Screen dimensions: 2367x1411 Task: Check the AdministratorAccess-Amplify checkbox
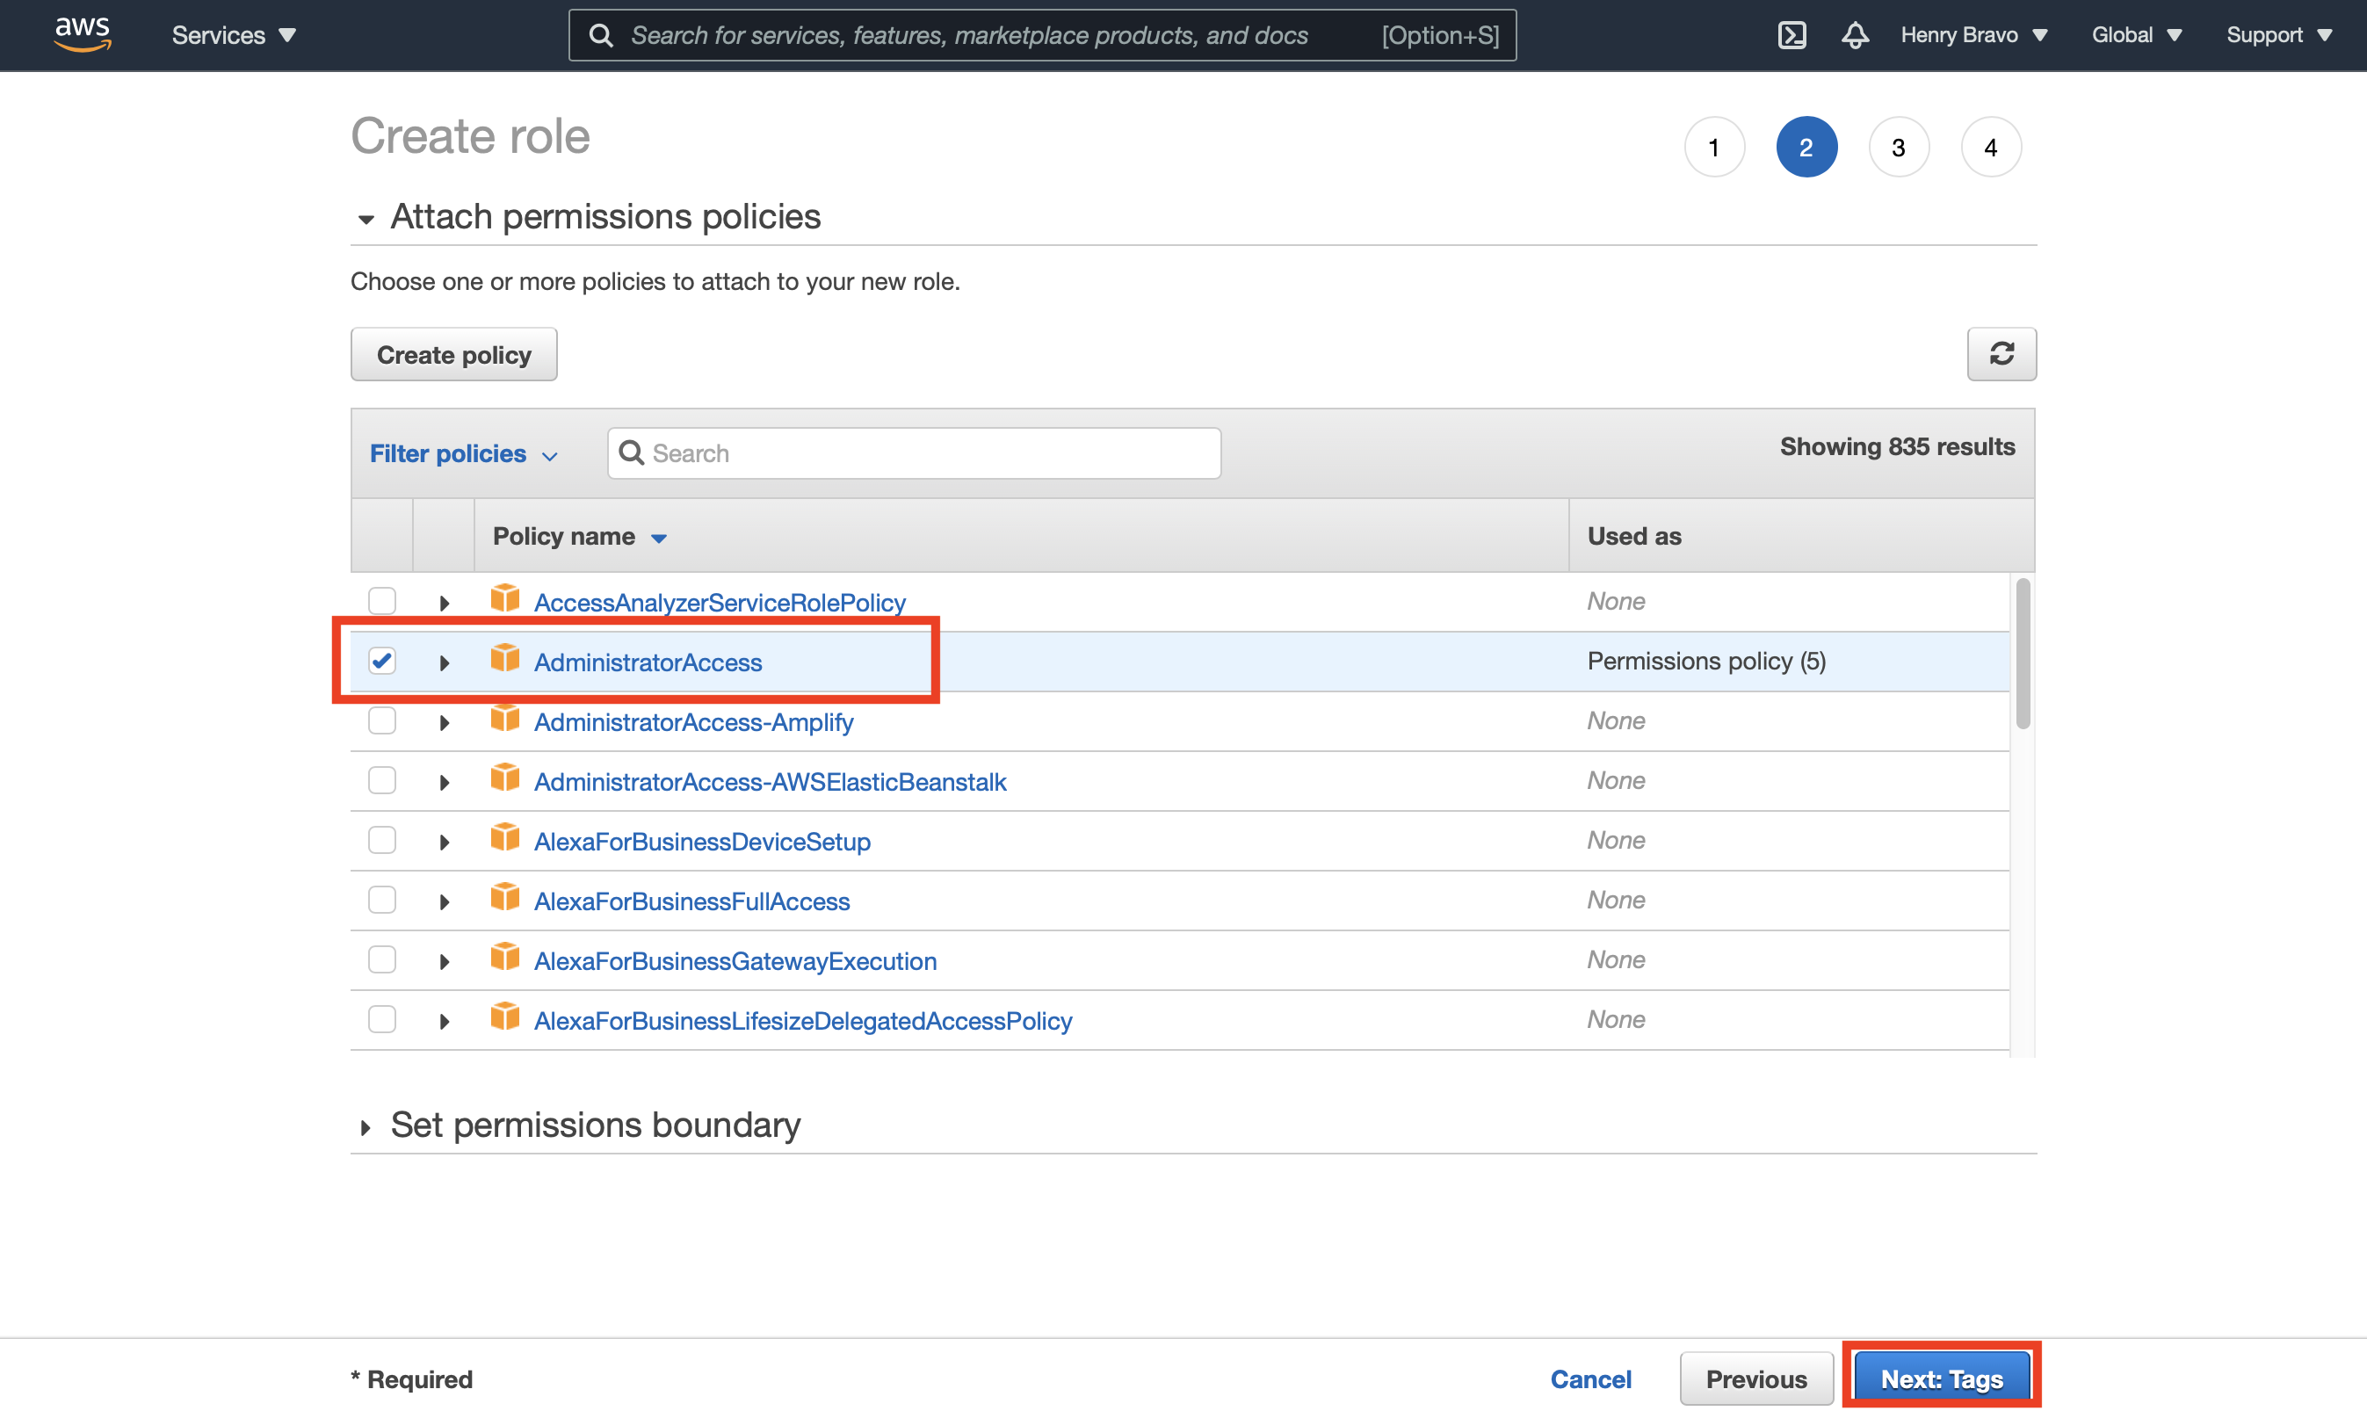click(382, 720)
